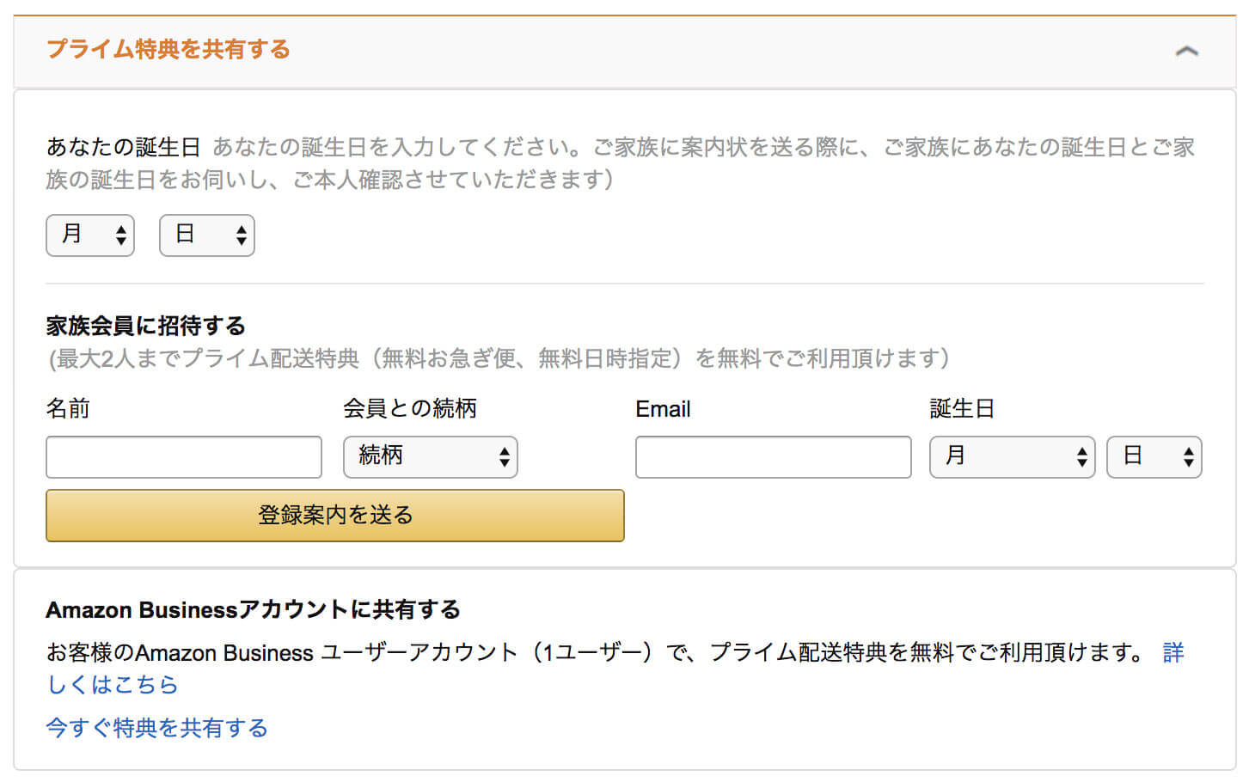Click the Email input field
This screenshot has width=1249, height=782.
[x=774, y=457]
